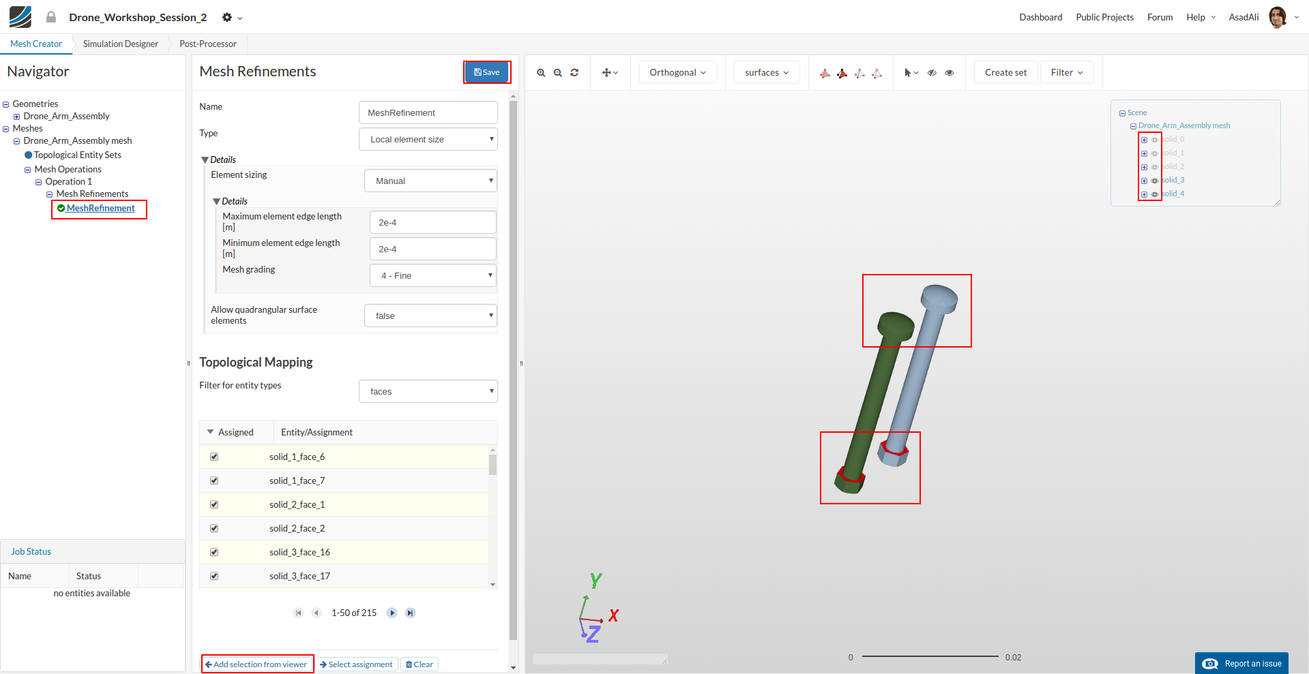Uncheck the solid_1_face_6 checkbox
Screen dimensions: 1309x674
[214, 457]
